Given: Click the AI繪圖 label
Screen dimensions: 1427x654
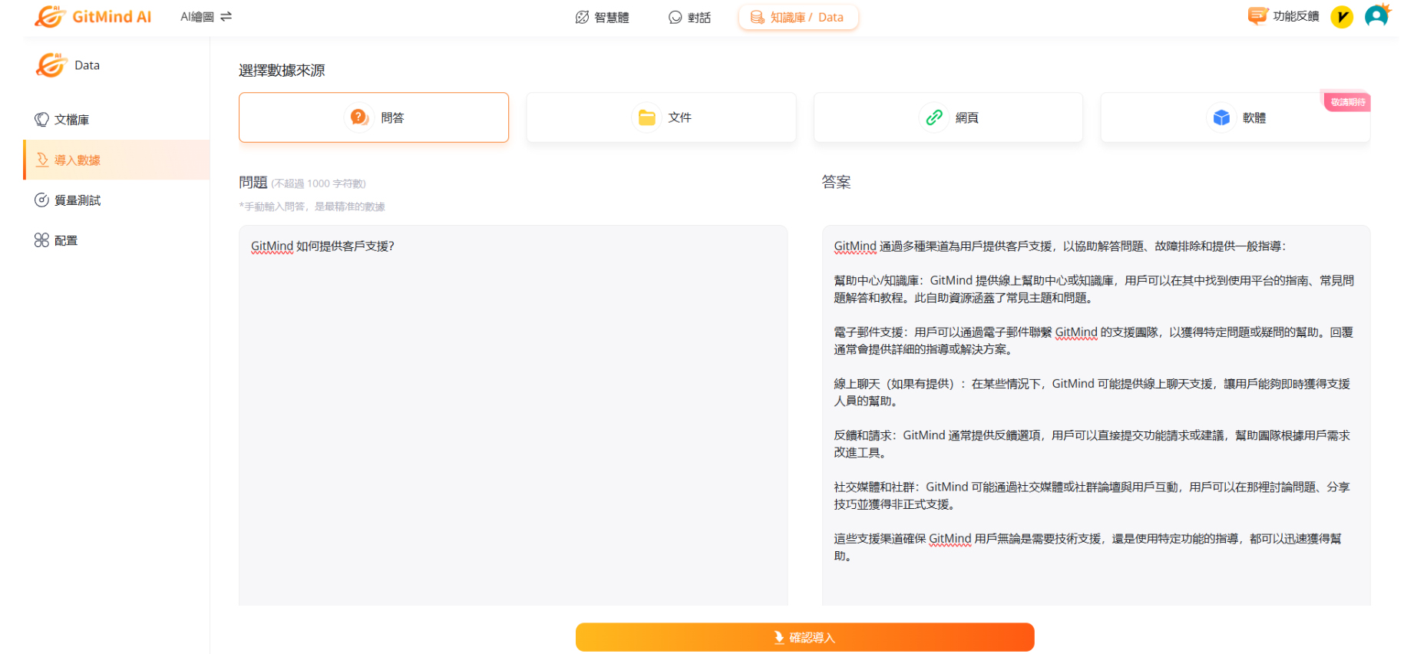Looking at the screenshot, I should point(197,16).
